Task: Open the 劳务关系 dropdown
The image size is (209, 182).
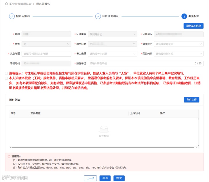Action: coord(178,54)
